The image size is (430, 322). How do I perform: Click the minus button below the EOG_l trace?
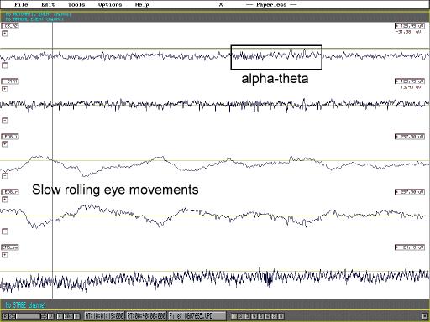5,176
